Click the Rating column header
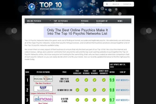The width and height of the screenshot is (156, 104). 112,72
